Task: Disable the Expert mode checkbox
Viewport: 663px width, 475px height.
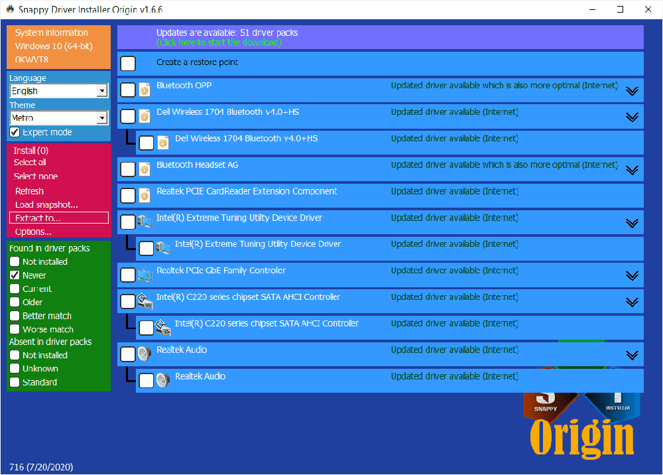Action: (x=15, y=132)
